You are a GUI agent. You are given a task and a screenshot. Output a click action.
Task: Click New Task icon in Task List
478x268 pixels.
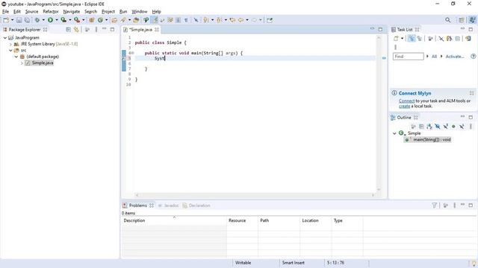coord(396,39)
